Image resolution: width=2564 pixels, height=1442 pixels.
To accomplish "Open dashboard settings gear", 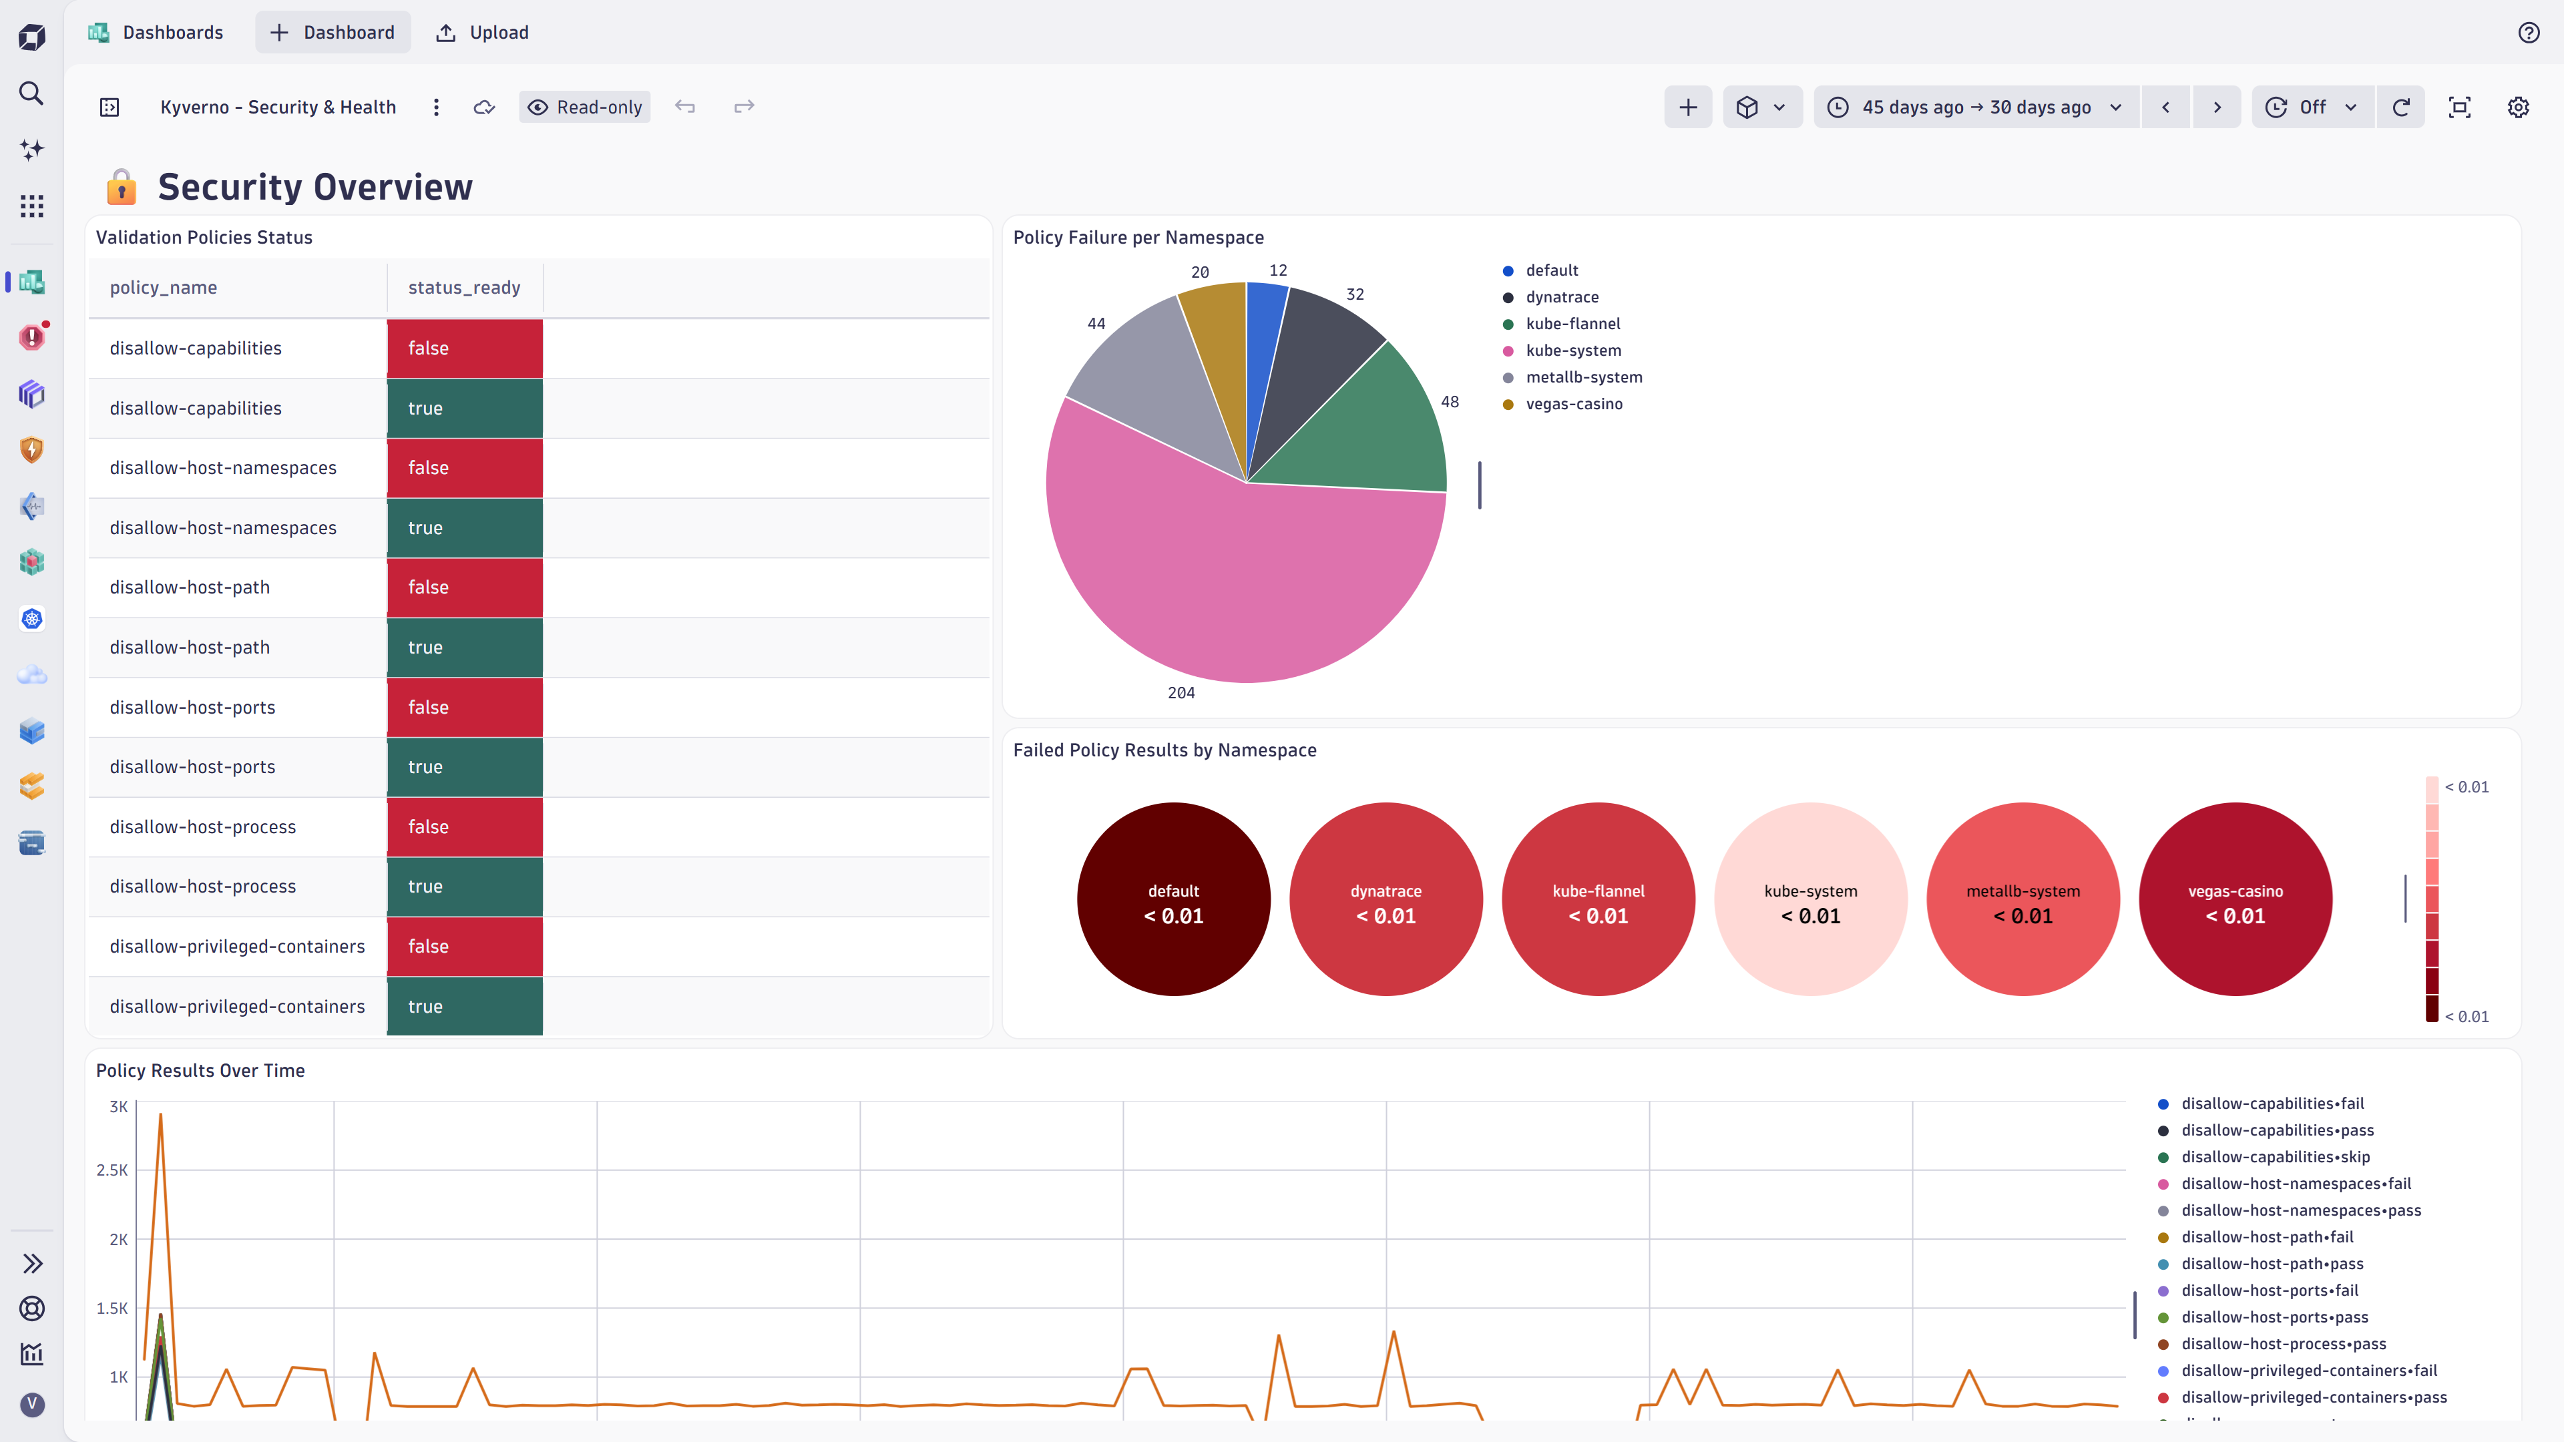I will pyautogui.click(x=2518, y=107).
